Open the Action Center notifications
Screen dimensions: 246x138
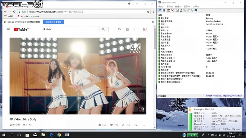pyautogui.click(x=241, y=135)
